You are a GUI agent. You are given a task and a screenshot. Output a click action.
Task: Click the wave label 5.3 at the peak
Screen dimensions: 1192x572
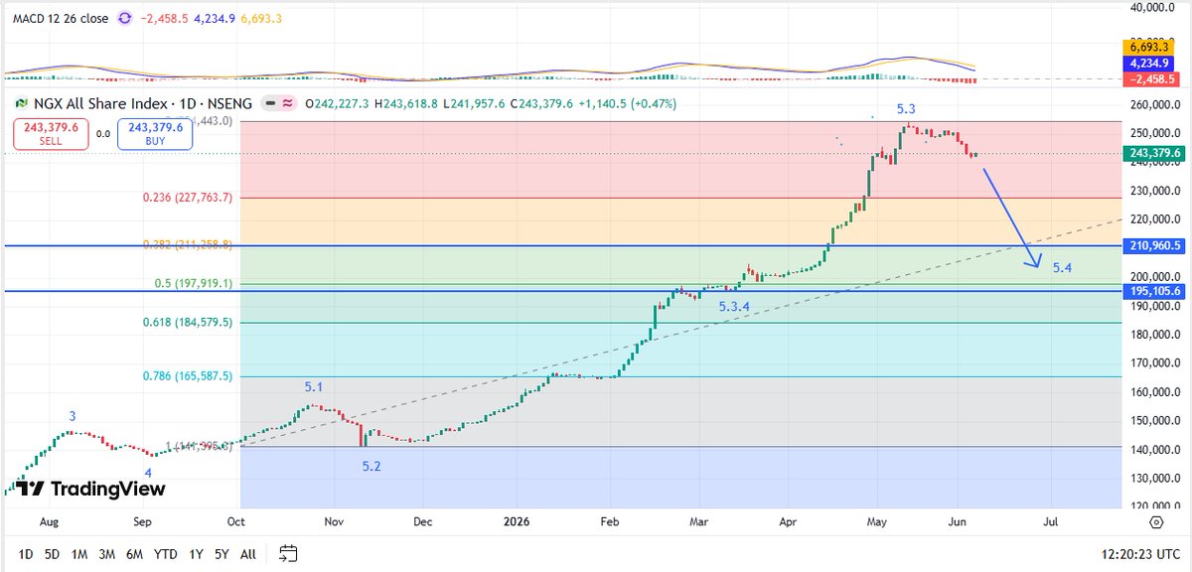[906, 109]
